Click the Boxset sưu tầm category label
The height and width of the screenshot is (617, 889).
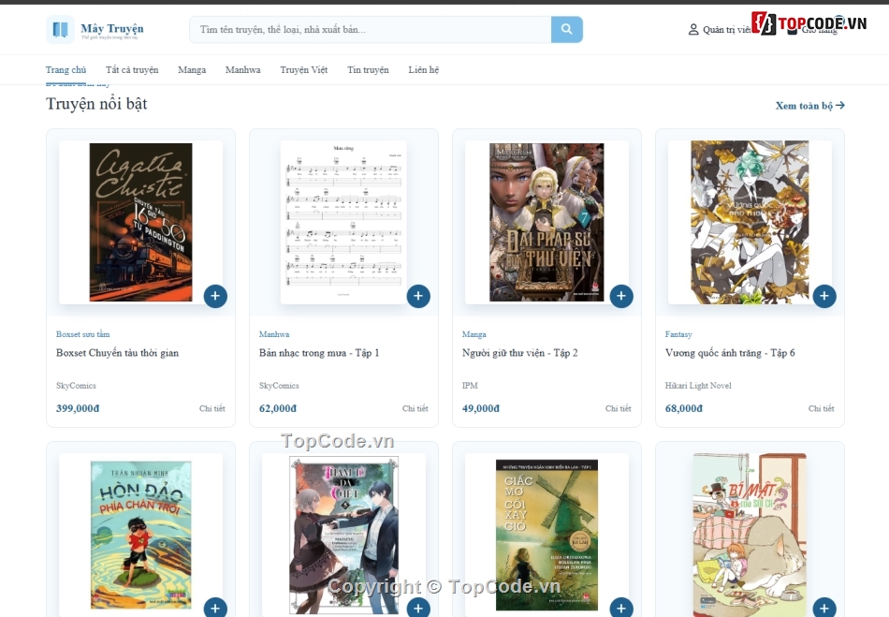pyautogui.click(x=82, y=334)
